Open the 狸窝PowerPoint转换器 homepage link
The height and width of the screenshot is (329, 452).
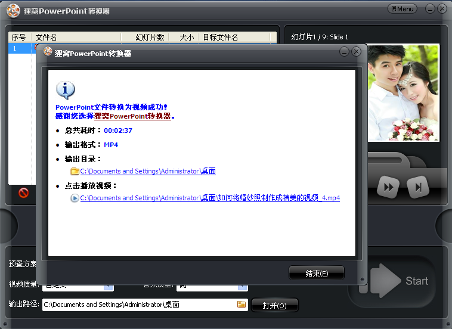pyautogui.click(x=132, y=116)
